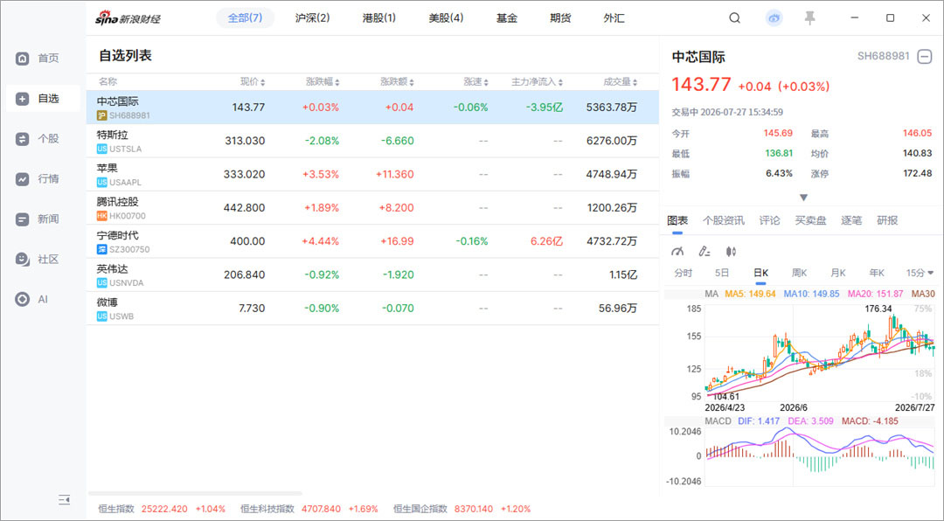The height and width of the screenshot is (521, 944).
Task: Click the 176.34 high marker on chart
Action: [x=878, y=309]
